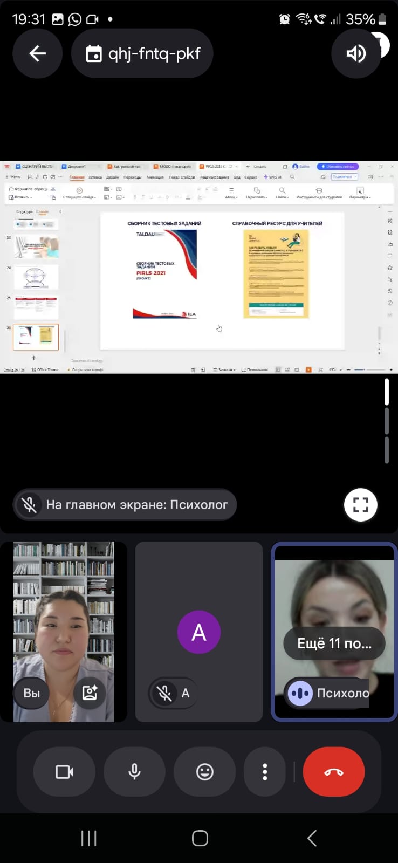The width and height of the screenshot is (398, 863).
Task: Select the 'Вы' label on self-view
Action: 31,693
